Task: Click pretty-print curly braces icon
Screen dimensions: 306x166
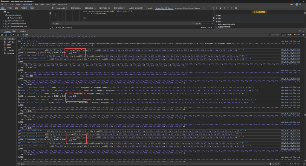Action: click(x=53, y=27)
